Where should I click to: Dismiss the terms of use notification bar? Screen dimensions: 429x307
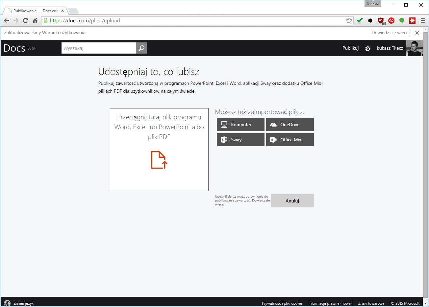[417, 33]
